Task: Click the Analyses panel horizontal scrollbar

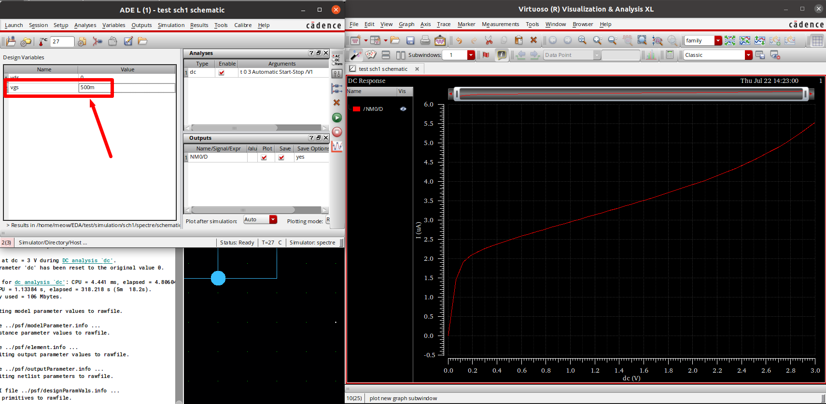Action: coord(234,128)
